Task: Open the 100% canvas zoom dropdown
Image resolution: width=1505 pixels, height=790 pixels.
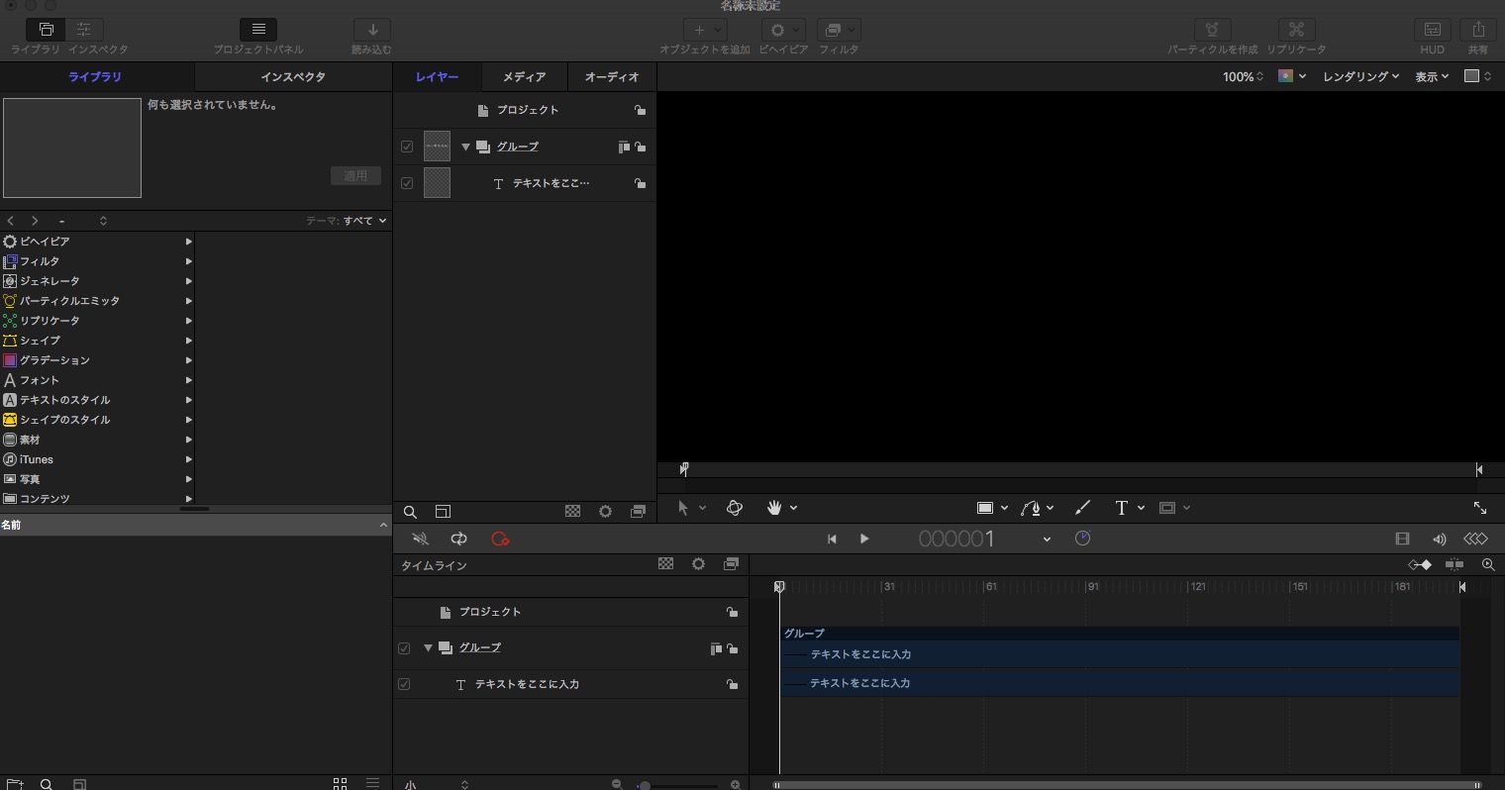Action: pyautogui.click(x=1242, y=76)
